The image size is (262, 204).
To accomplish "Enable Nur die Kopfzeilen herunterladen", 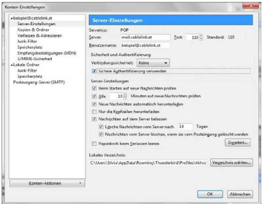I will point(94,112).
